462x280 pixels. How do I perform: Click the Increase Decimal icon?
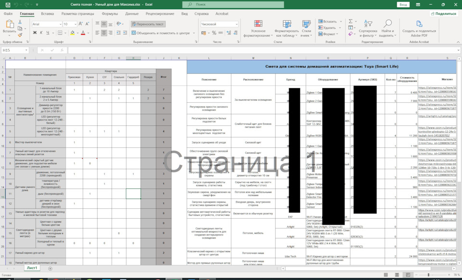(229, 33)
